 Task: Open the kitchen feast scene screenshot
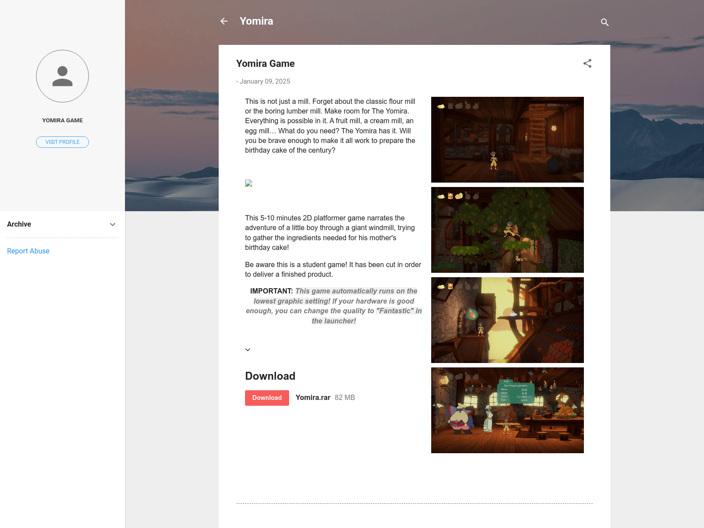click(507, 410)
